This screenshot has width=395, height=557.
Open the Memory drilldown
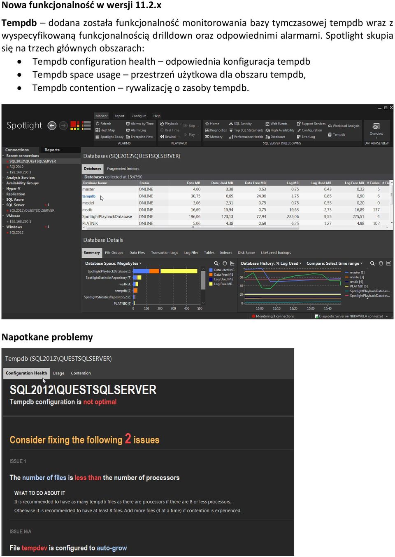pos(214,136)
